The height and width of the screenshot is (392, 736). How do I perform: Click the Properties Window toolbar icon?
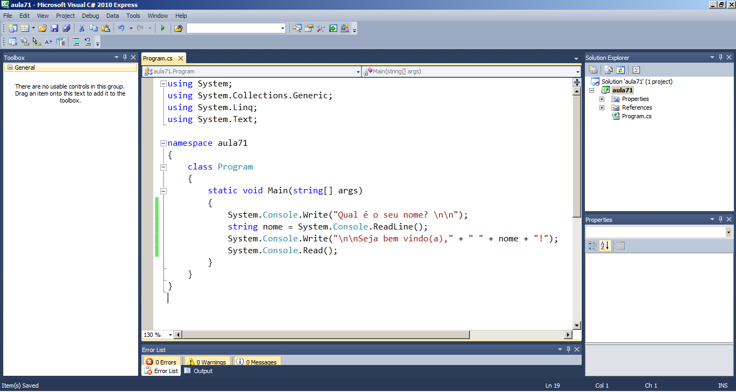[x=309, y=28]
